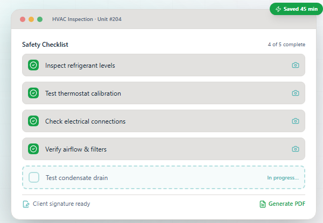Uncheck Inspect refrigerant levels checkbox
This screenshot has width=323, height=223.
pyautogui.click(x=33, y=65)
